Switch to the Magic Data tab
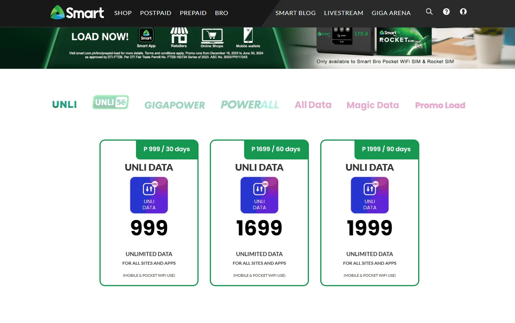The height and width of the screenshot is (323, 515). coord(373,105)
